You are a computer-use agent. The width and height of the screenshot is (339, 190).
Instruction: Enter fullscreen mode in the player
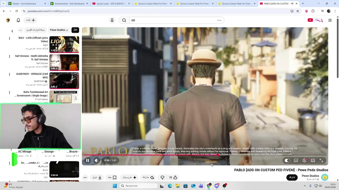pos(321,160)
